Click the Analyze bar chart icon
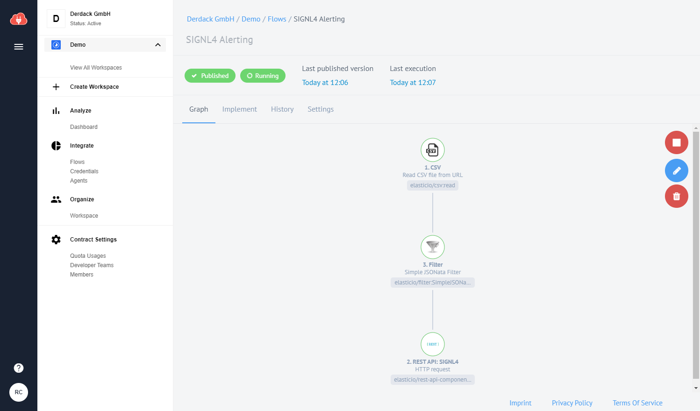Image resolution: width=700 pixels, height=411 pixels. coord(56,111)
